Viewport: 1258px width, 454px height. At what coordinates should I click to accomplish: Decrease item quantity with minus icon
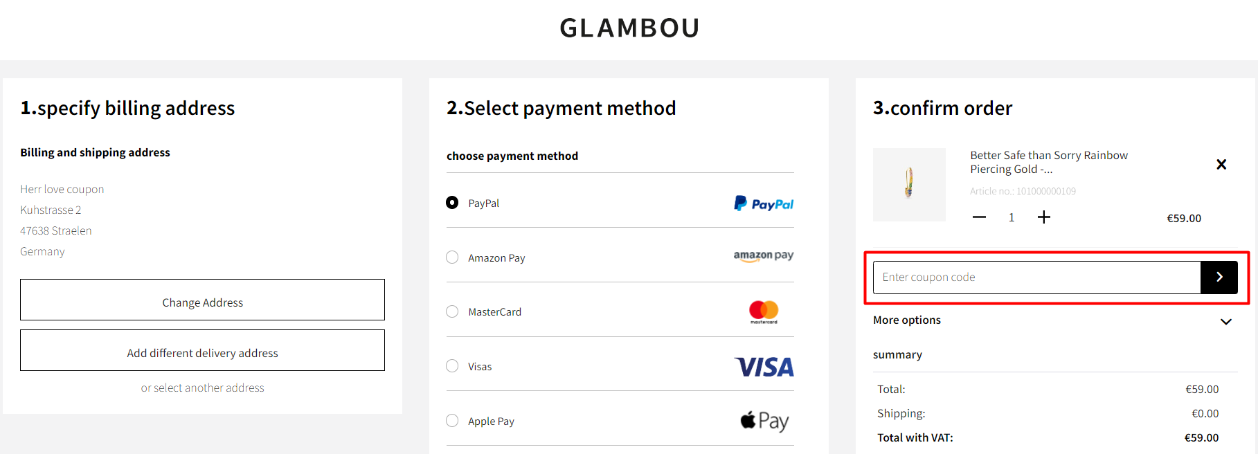[x=979, y=217]
